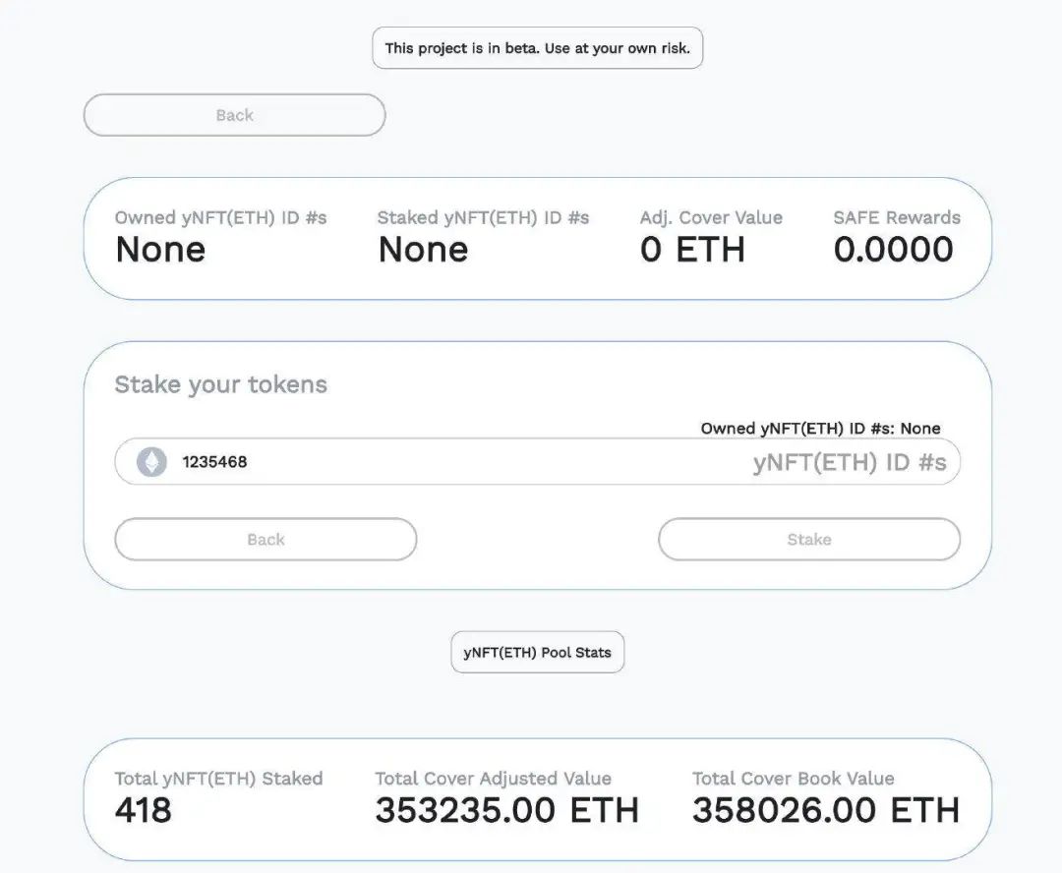Click the SAFE Rewards value 0.0000
This screenshot has height=873, width=1062.
[893, 249]
